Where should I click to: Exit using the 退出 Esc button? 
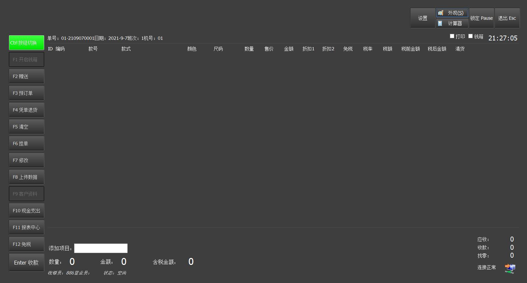507,18
